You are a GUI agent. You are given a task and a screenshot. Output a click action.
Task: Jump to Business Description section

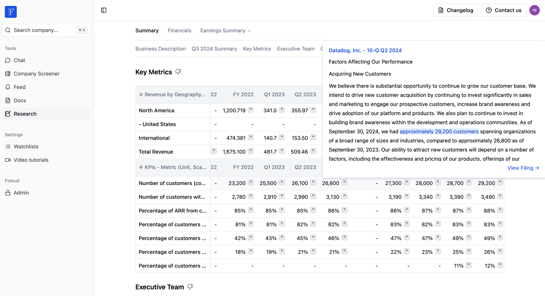(160, 49)
